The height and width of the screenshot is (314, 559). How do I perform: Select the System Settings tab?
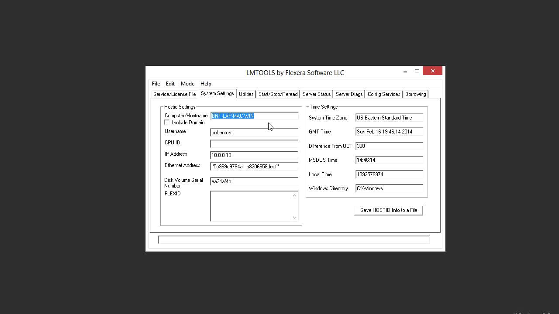(217, 93)
